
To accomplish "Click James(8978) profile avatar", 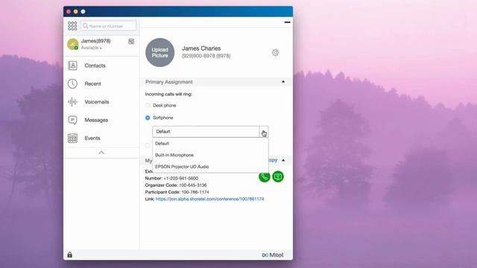I will [x=73, y=44].
